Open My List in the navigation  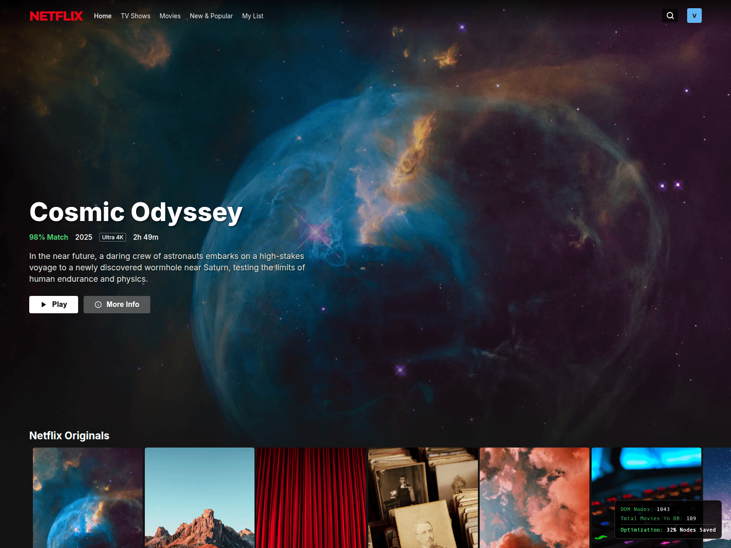(253, 16)
